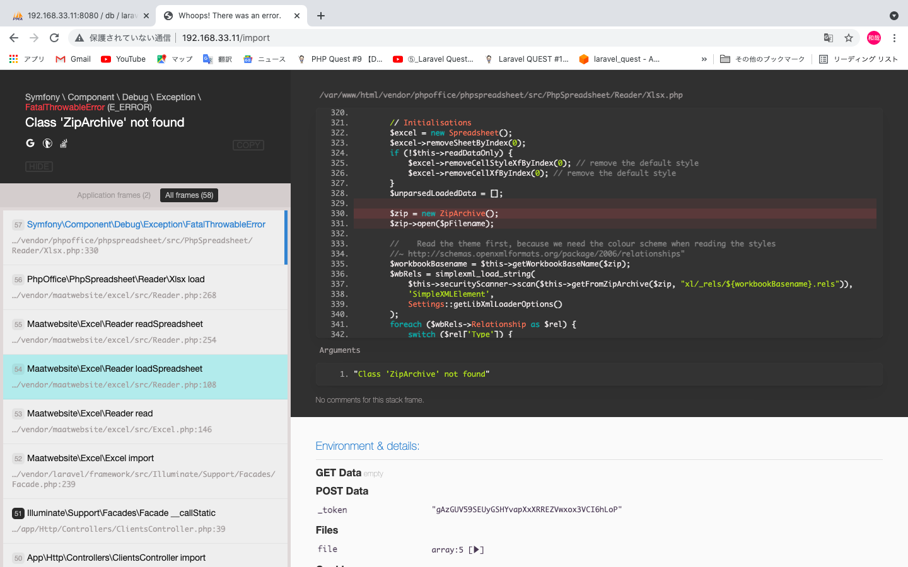Viewport: 908px width, 567px height.
Task: Click the not-secure warning icon in address bar
Action: [x=79, y=38]
